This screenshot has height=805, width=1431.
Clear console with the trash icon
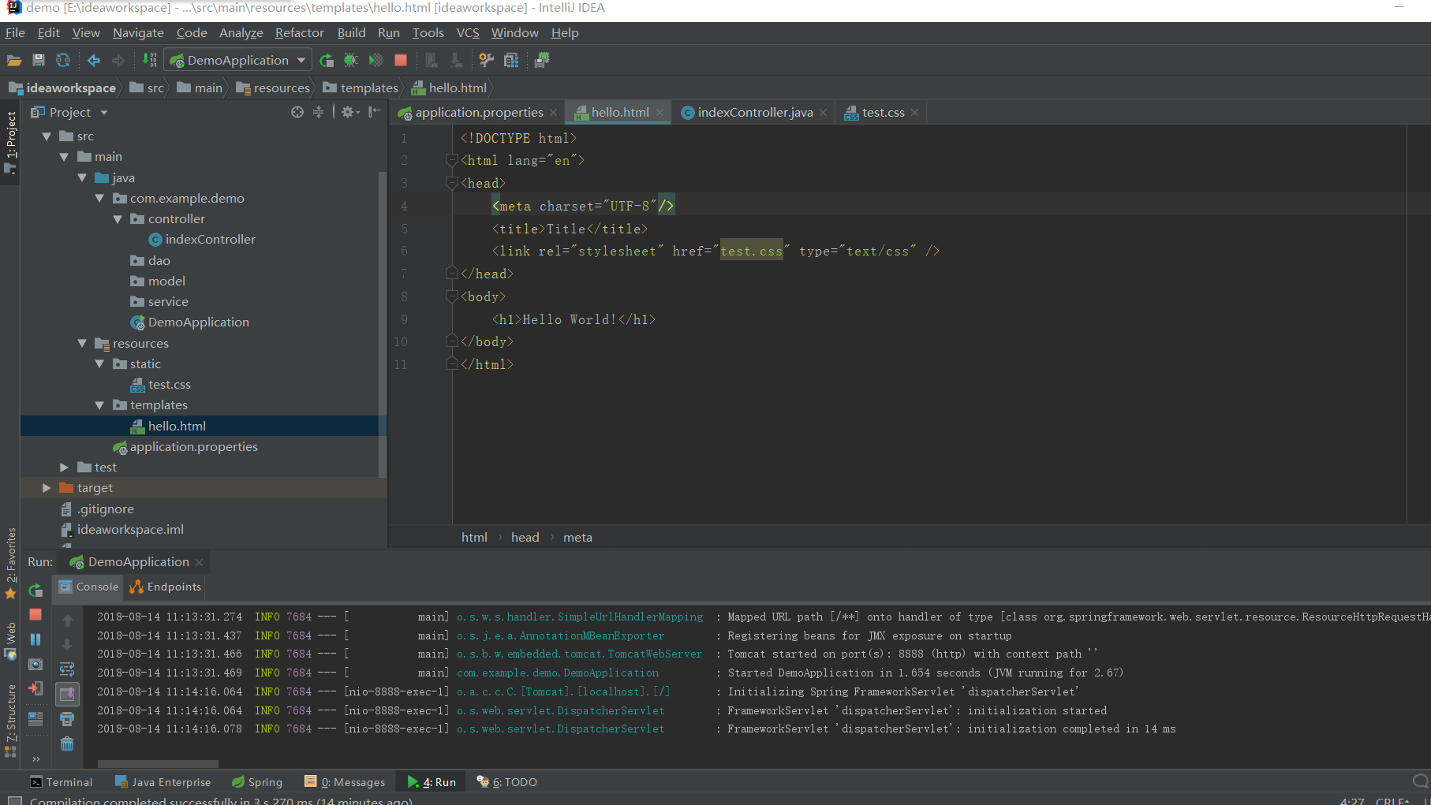(x=67, y=744)
